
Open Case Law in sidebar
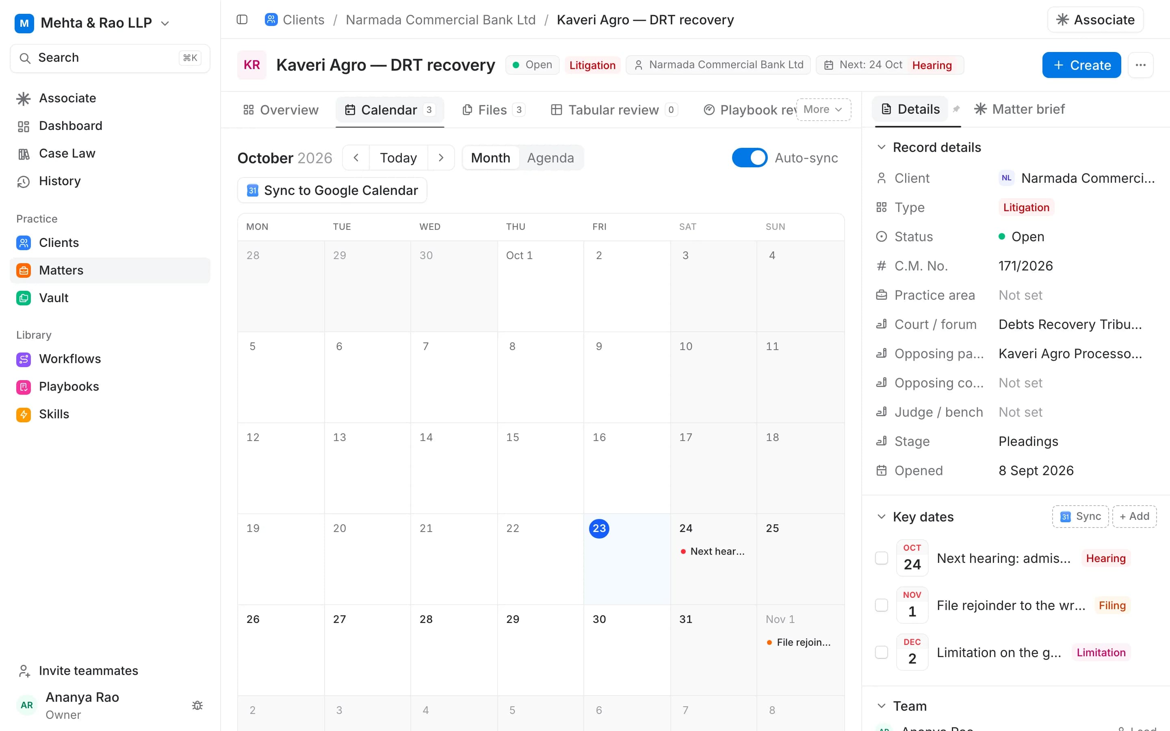110,153
